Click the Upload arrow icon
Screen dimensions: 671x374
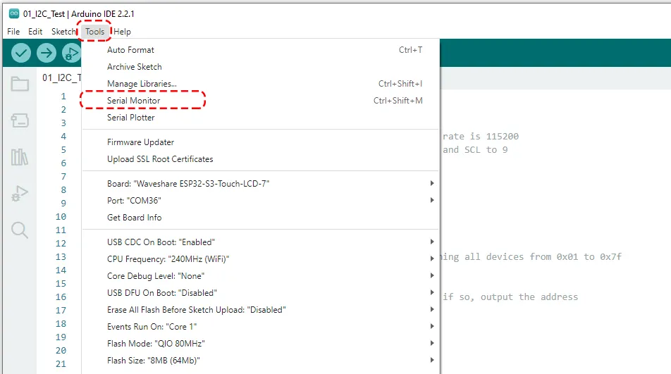pyautogui.click(x=47, y=53)
